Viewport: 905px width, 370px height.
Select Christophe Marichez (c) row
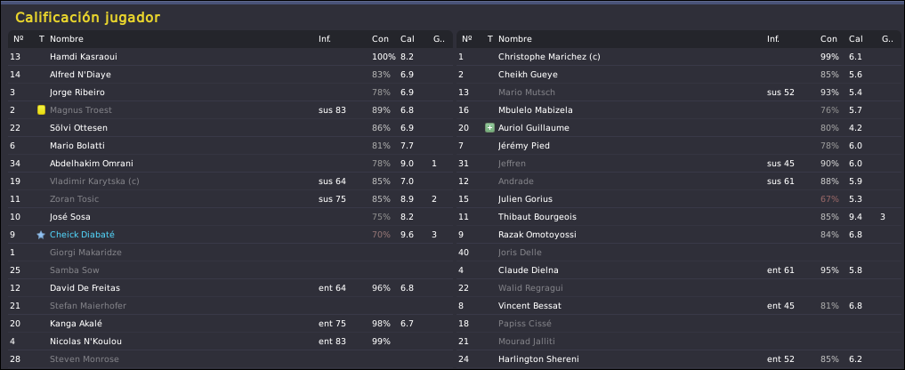coord(679,57)
